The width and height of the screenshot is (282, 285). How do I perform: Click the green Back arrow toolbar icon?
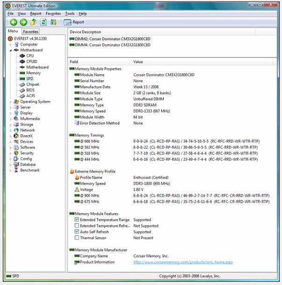click(x=14, y=22)
